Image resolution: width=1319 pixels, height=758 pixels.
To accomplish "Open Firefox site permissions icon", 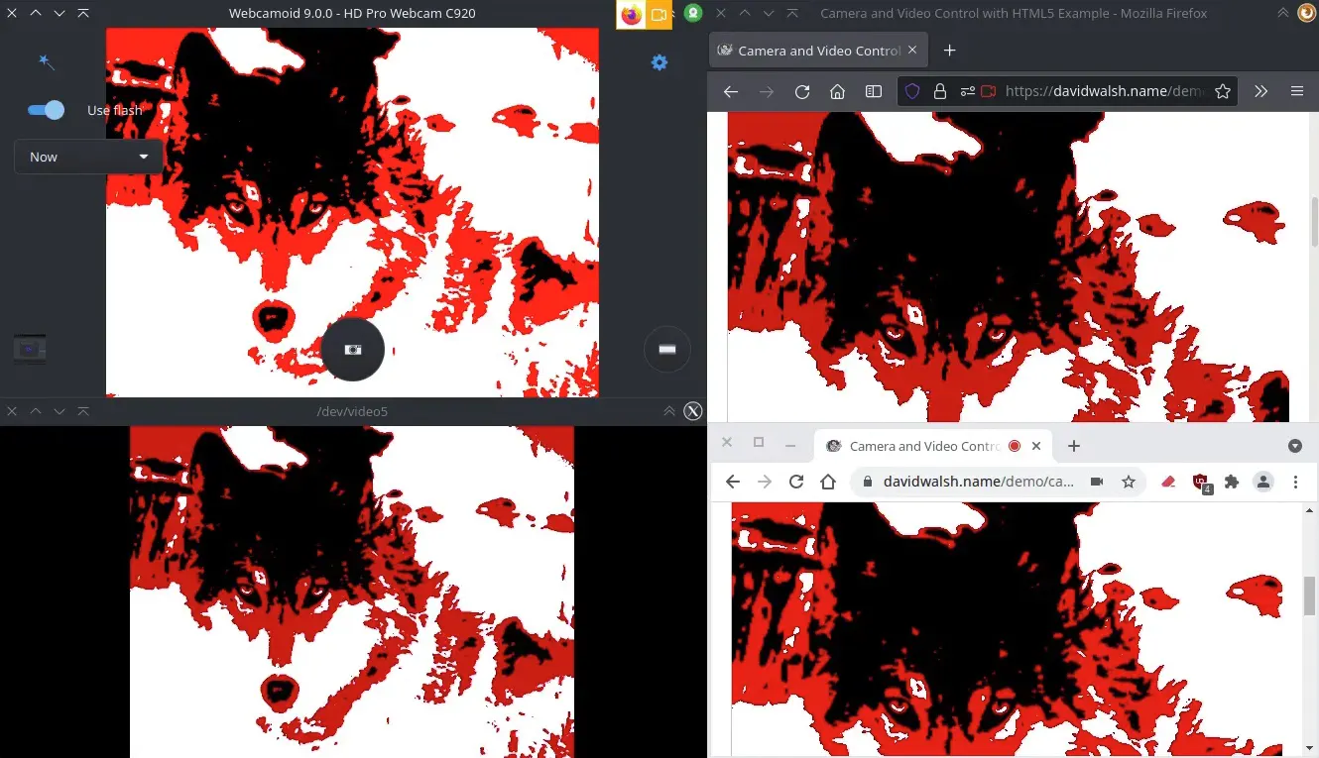I will coord(967,91).
